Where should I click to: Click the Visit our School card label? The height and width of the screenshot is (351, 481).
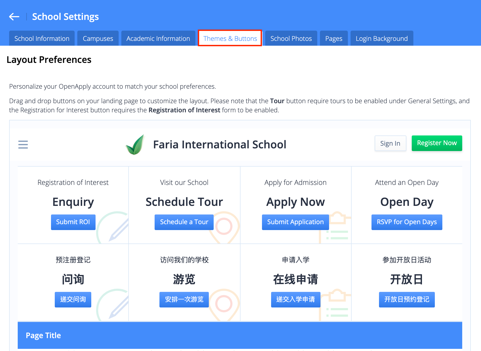(x=184, y=182)
